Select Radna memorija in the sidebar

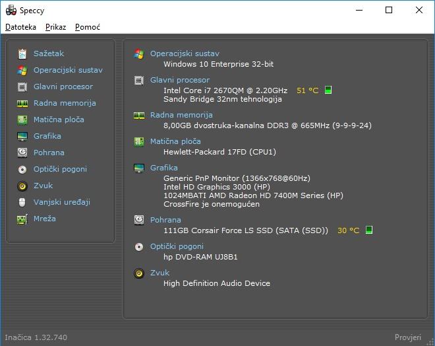tap(65, 103)
